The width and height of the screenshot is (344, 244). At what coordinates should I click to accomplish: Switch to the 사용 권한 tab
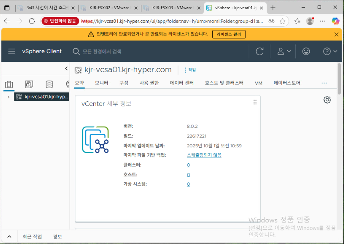pos(149,83)
